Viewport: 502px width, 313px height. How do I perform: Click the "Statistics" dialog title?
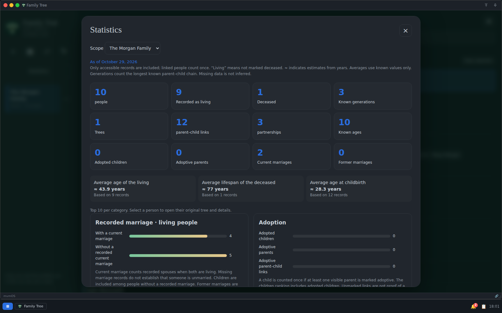tap(106, 30)
